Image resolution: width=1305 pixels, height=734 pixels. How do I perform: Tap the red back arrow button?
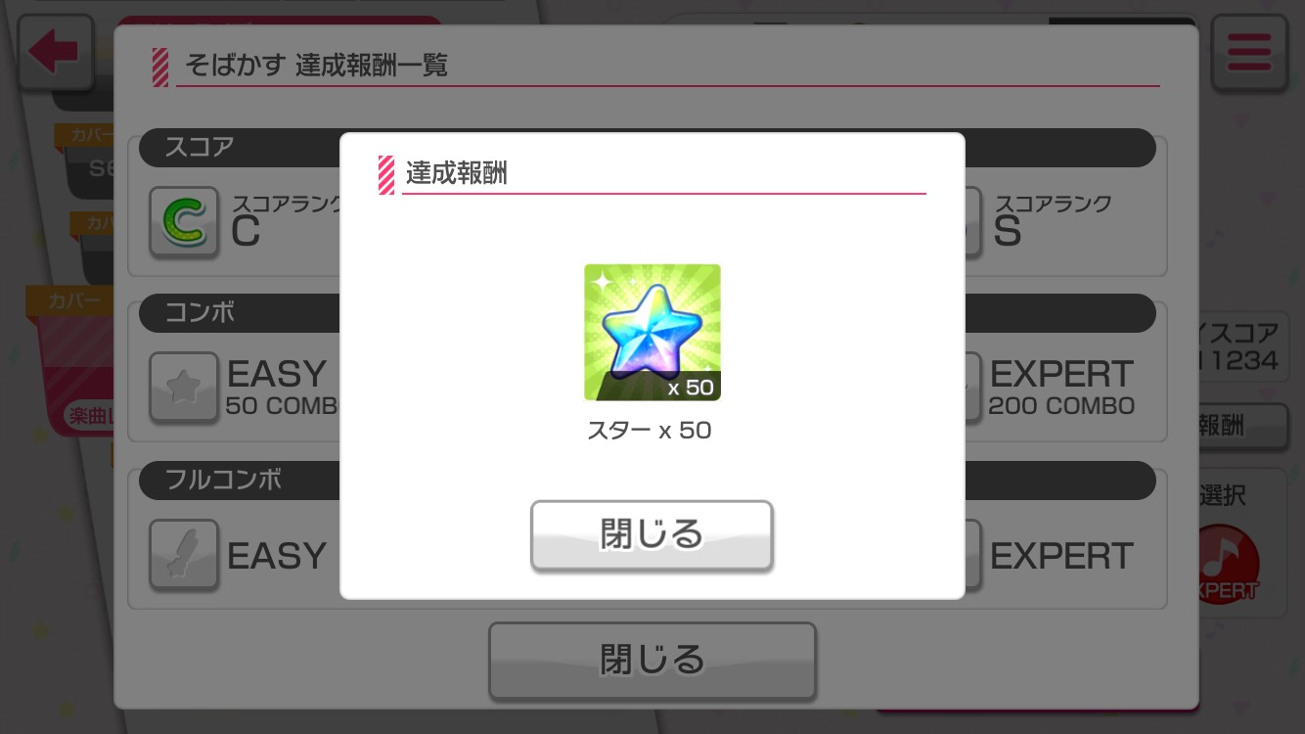tap(55, 53)
